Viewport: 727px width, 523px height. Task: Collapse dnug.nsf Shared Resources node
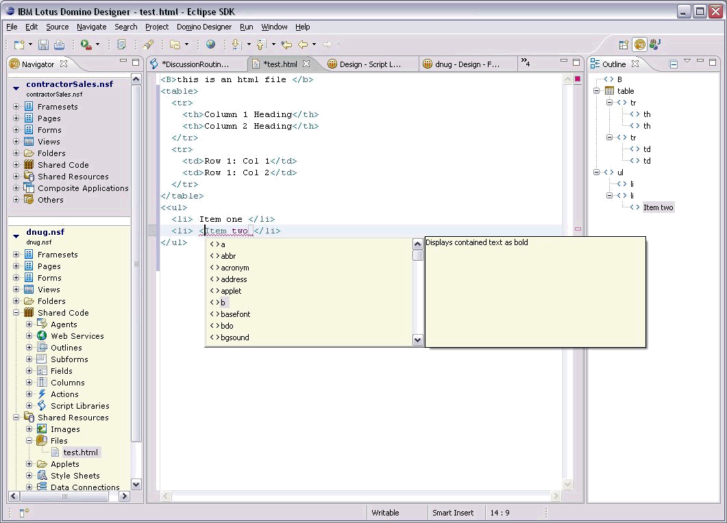coord(16,418)
